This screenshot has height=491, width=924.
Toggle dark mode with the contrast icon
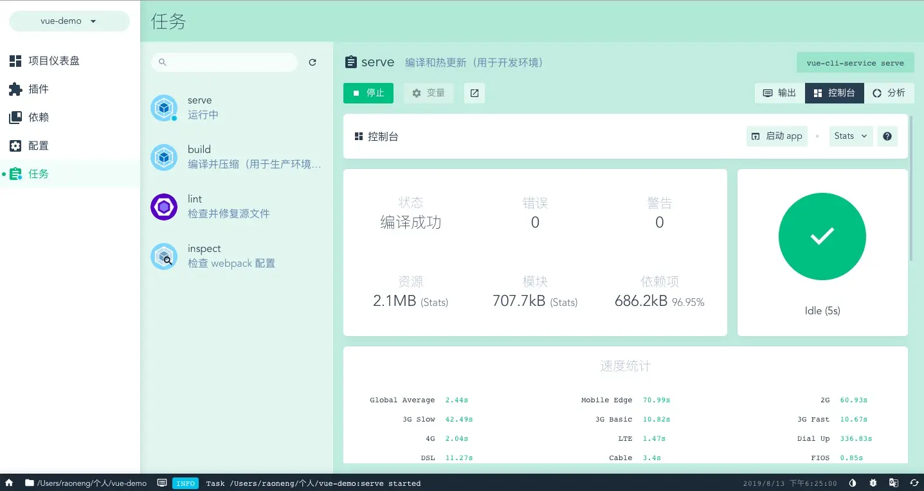[x=853, y=483]
